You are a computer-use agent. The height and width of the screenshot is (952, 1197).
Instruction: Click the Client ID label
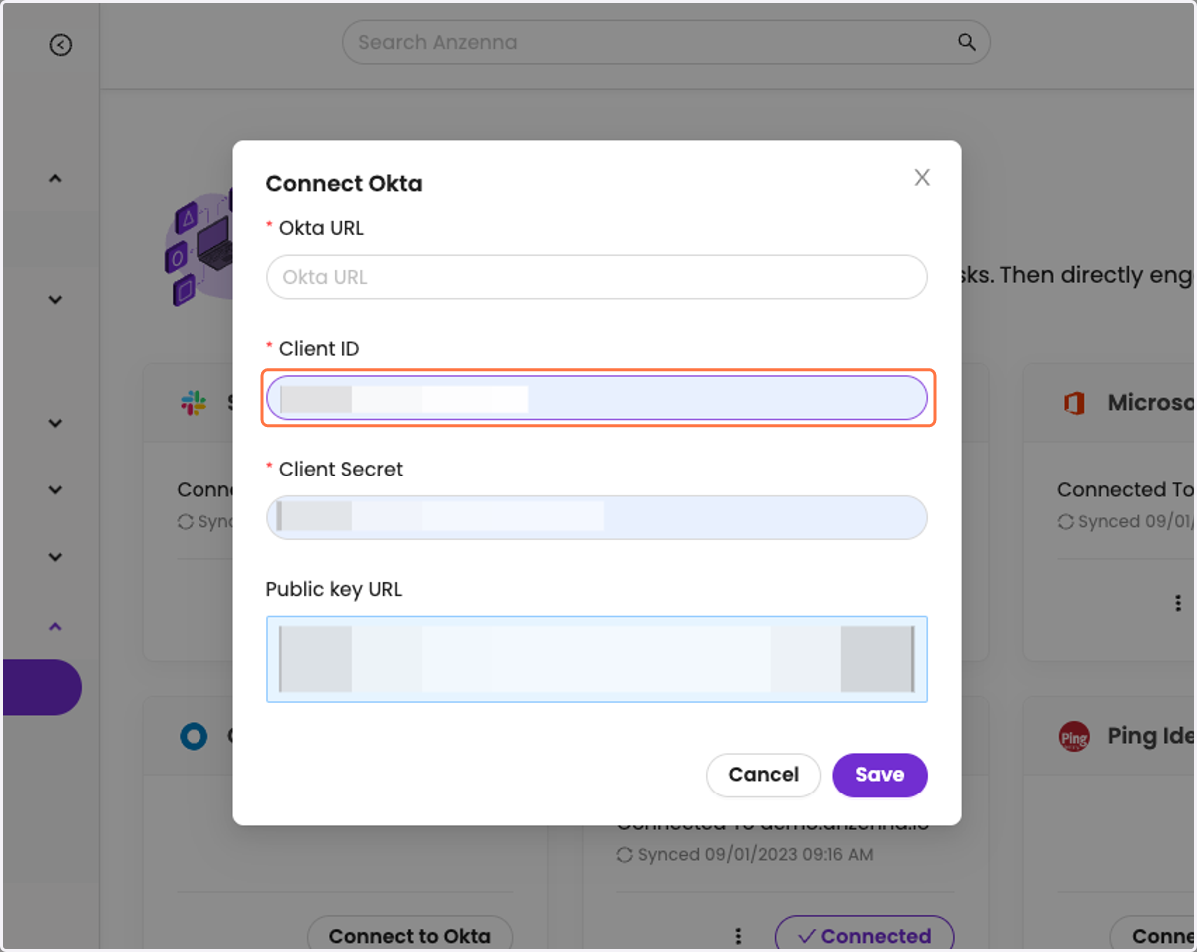[x=319, y=349]
